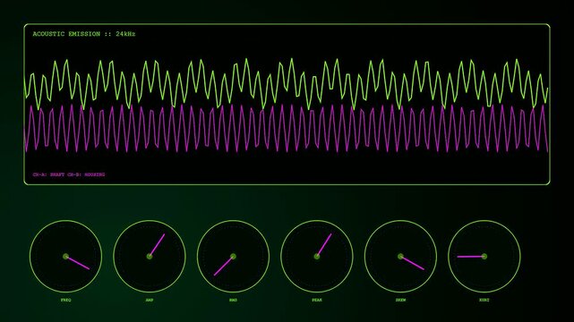This screenshot has width=574, height=322.
Task: Click the AMP dial knob
Action: pyautogui.click(x=150, y=256)
